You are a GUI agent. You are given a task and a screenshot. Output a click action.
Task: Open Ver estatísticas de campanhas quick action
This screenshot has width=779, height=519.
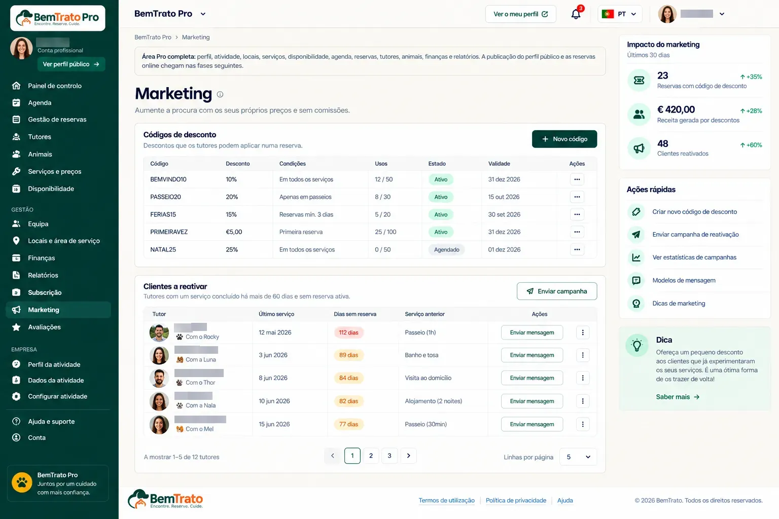[694, 257]
